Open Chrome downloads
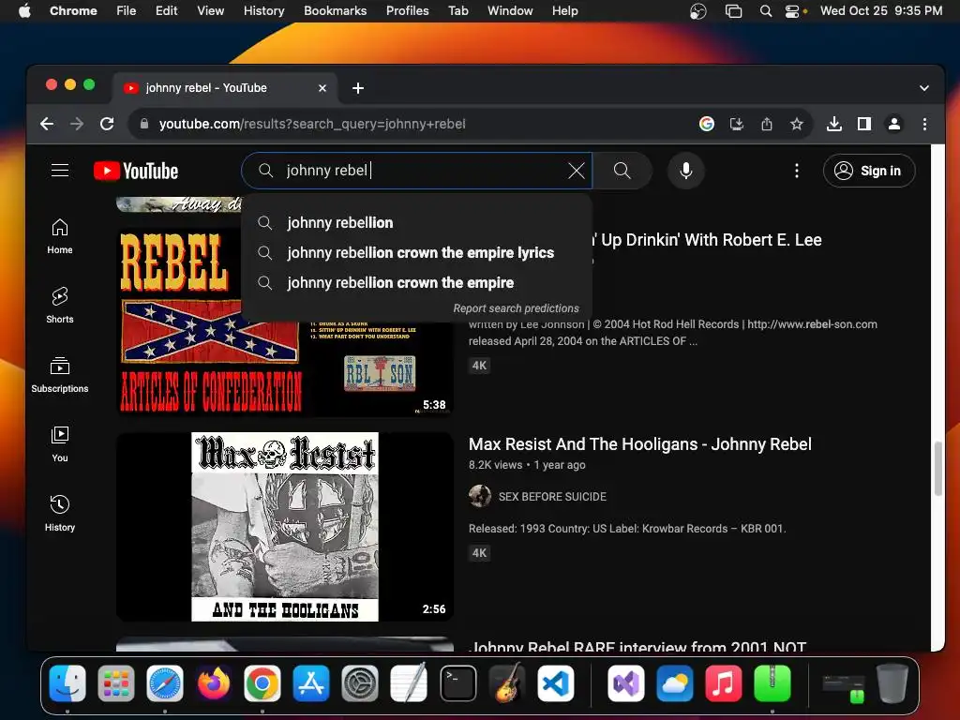The image size is (960, 720). [x=833, y=125]
